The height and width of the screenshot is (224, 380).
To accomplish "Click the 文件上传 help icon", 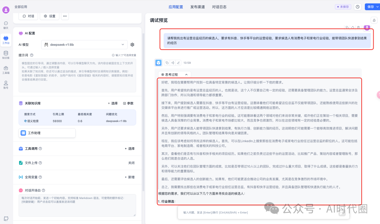I will tap(40, 163).
